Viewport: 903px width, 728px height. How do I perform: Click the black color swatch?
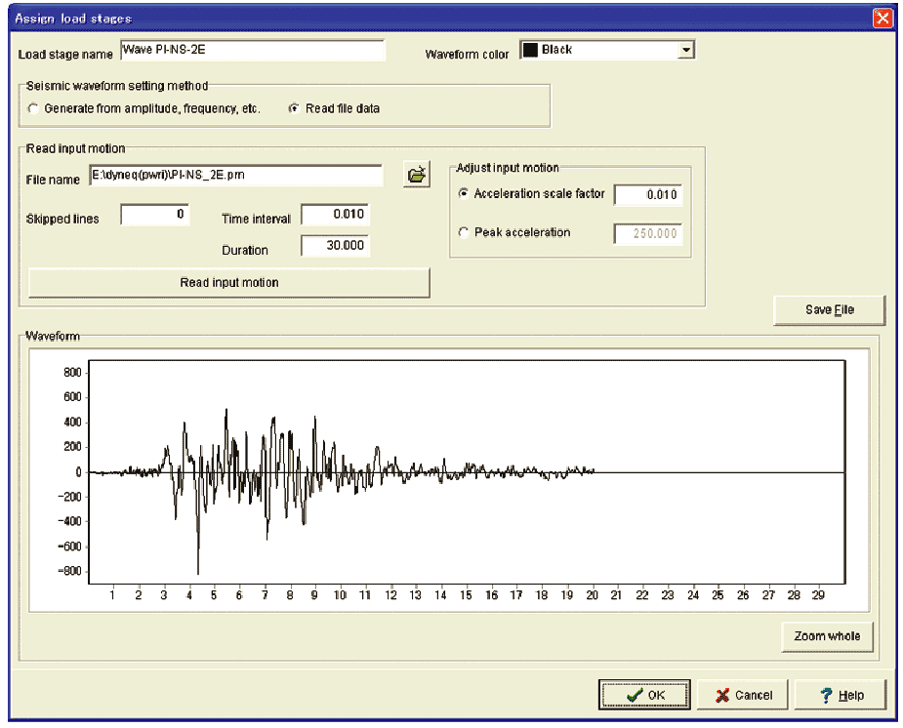coord(530,50)
